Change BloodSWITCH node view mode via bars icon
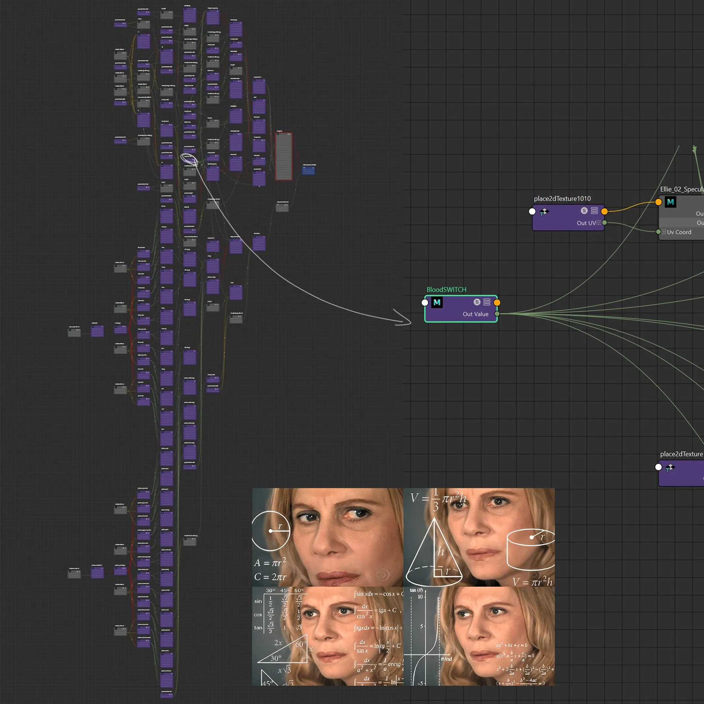The width and height of the screenshot is (704, 704). pos(487,302)
